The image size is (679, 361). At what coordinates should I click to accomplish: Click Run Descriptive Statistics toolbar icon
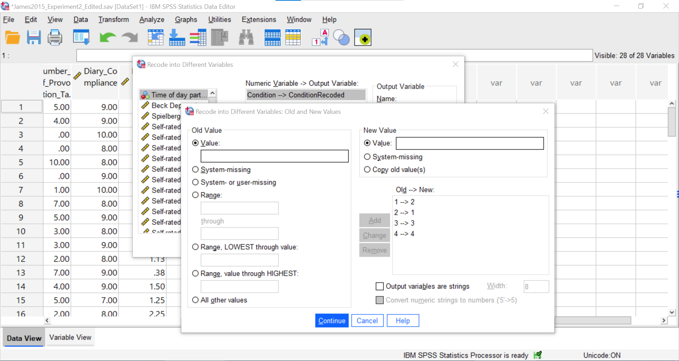(x=220, y=37)
